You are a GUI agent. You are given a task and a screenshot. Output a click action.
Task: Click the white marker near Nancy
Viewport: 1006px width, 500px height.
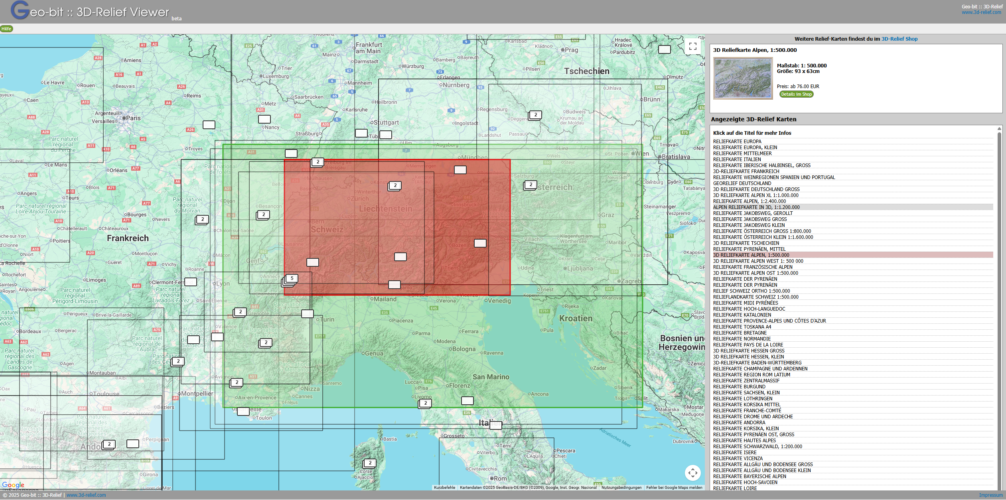coord(264,119)
